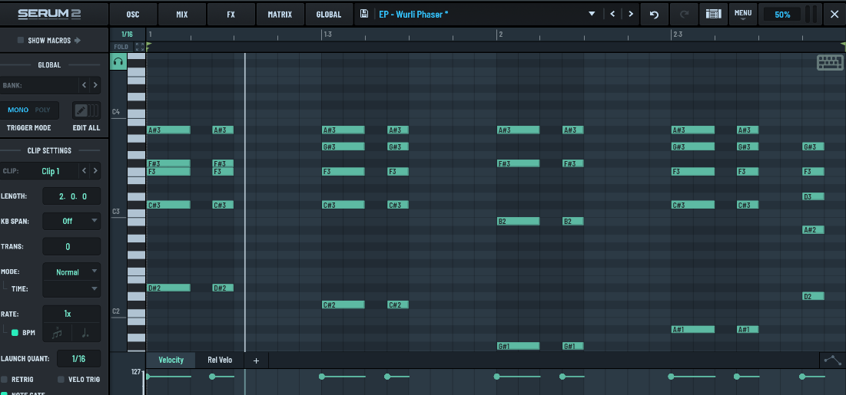Click the arrow beside Show Macros

(77, 40)
